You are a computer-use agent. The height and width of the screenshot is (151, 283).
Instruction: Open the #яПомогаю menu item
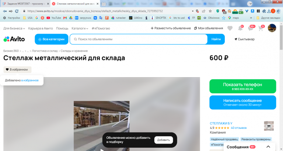coord(101,28)
